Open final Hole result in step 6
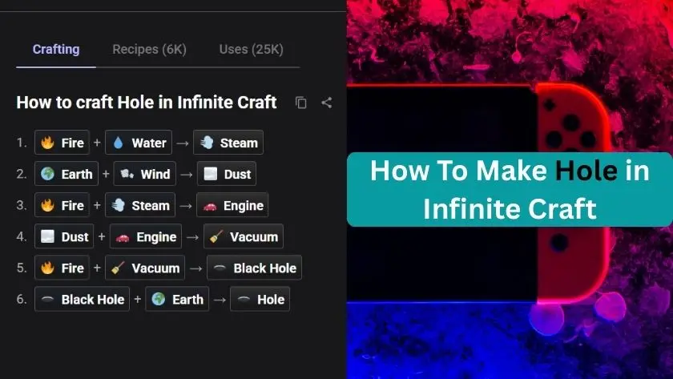The image size is (673, 379). [260, 299]
